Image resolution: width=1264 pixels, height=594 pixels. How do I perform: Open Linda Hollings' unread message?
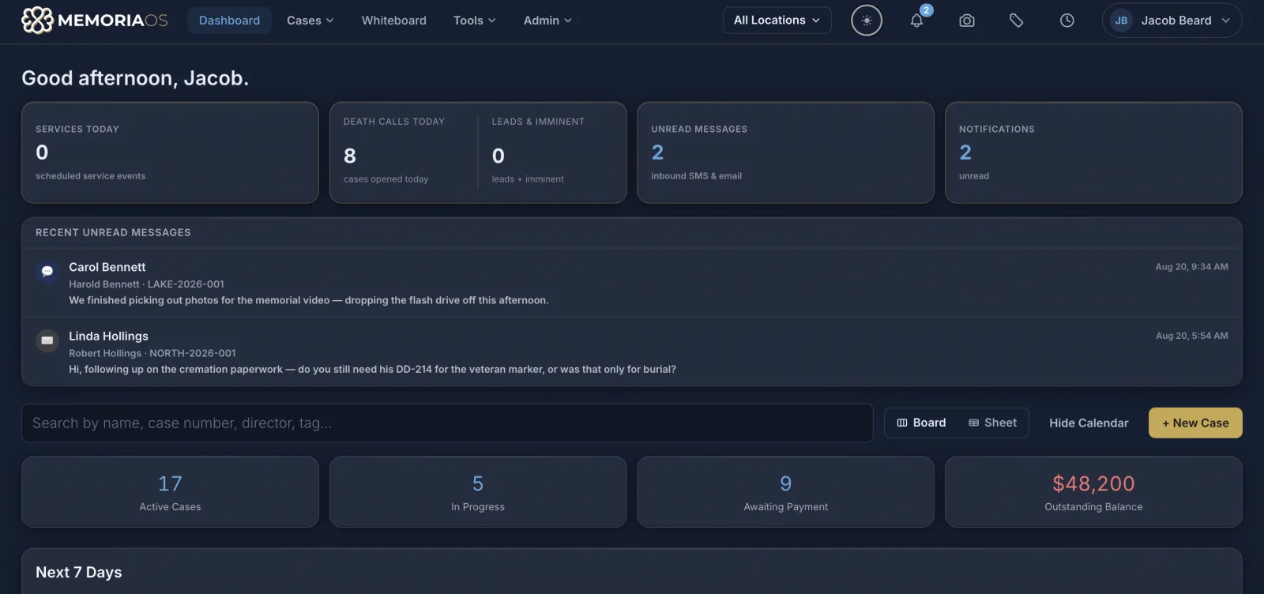click(x=632, y=352)
